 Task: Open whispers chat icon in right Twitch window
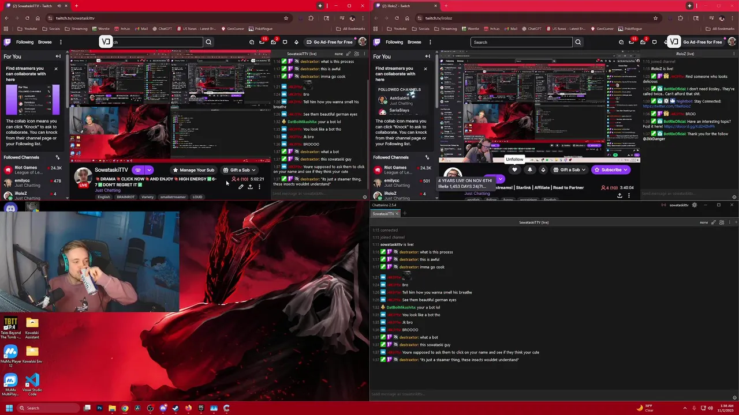(x=654, y=42)
